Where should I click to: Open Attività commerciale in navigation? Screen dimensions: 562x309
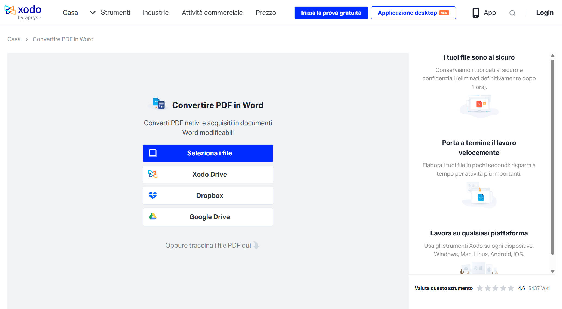coord(212,13)
